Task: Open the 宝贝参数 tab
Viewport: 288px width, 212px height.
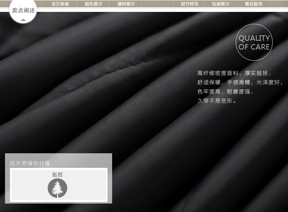Action: [x=60, y=4]
